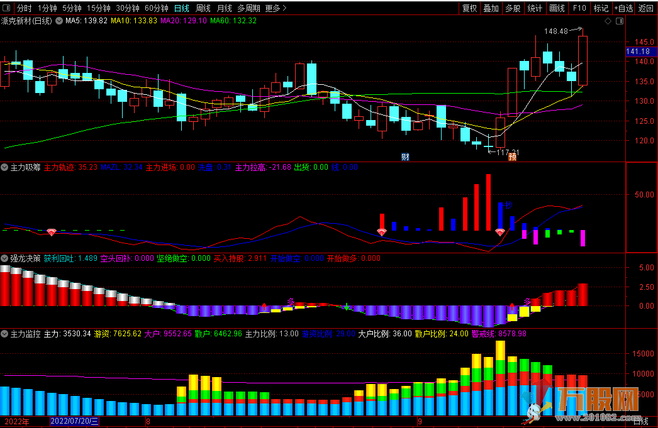Viewport: 658px width, 428px height.
Task: Click the 叠加 overlay button
Action: click(491, 8)
